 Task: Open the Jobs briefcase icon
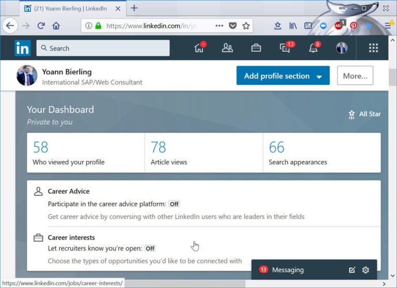point(256,48)
